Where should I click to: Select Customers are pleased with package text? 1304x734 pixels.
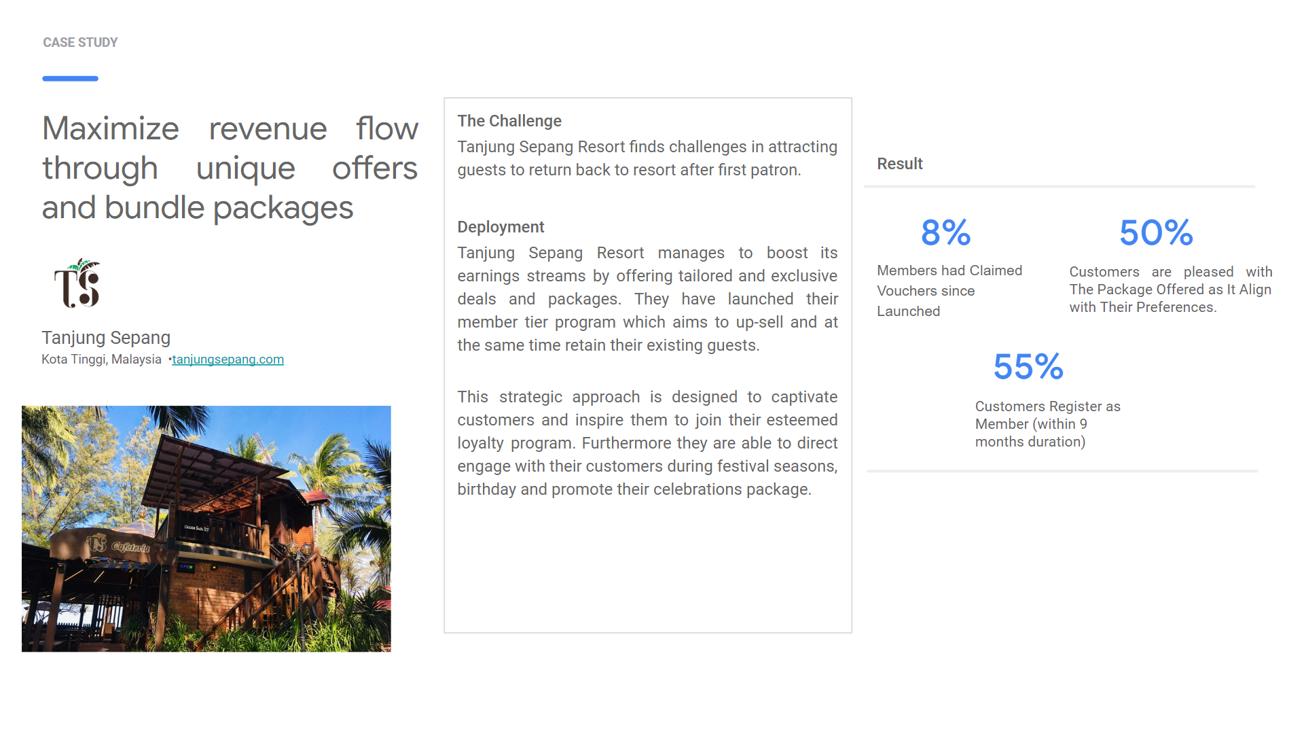[x=1171, y=290]
